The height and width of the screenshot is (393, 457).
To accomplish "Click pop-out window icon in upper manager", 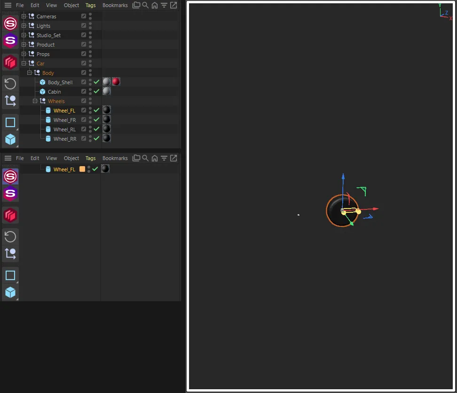I will [173, 5].
